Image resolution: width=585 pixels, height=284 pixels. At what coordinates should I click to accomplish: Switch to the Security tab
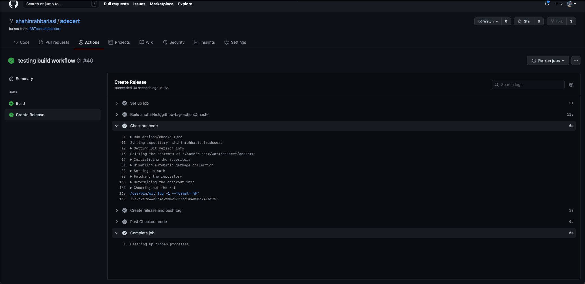(x=174, y=42)
